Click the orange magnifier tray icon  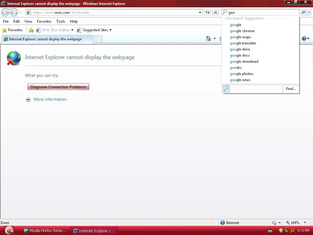pos(292,231)
